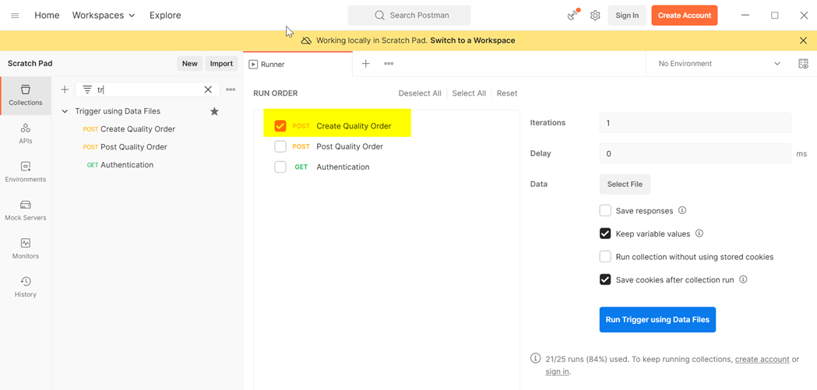The image size is (817, 390).
Task: Open the Monitors sidebar section
Action: [26, 249]
